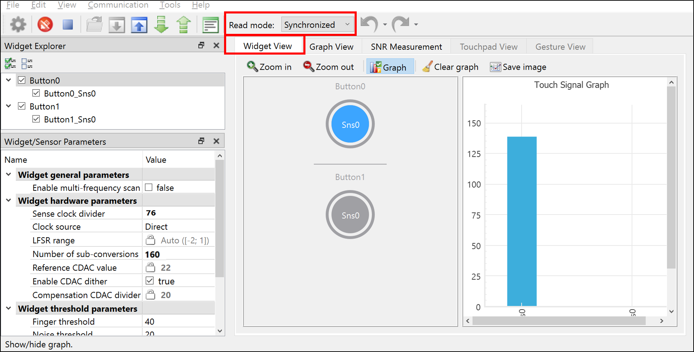Close the Widget/Sensor Parameters panel

pyautogui.click(x=216, y=141)
